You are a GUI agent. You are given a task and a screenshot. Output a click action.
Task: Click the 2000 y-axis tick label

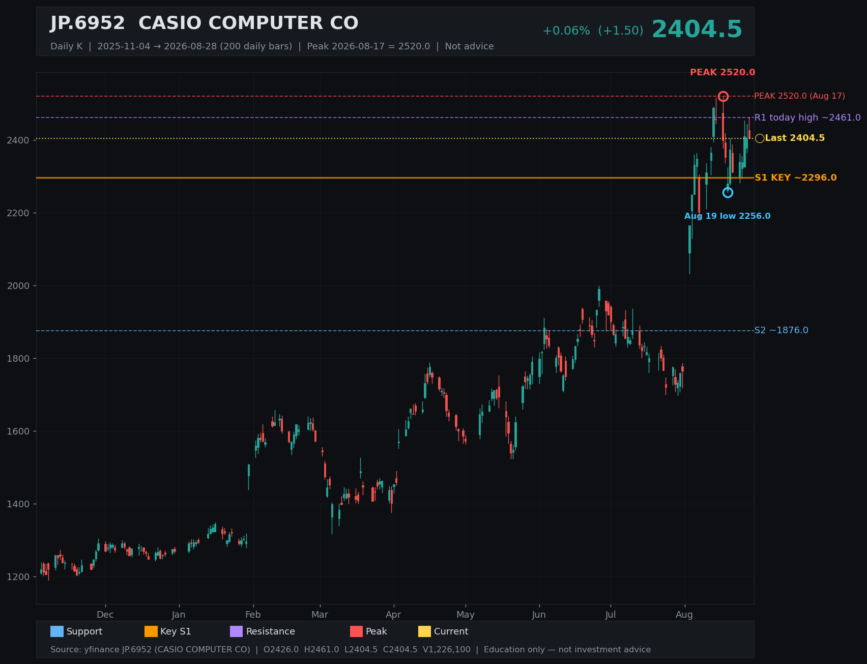point(18,286)
